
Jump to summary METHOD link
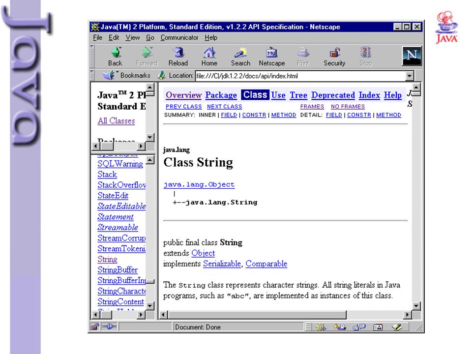click(x=284, y=115)
